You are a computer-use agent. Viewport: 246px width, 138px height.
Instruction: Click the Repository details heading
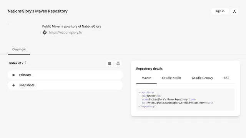tap(150, 69)
